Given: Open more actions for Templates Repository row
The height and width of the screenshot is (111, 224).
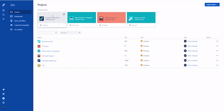Looking at the screenshot, I should (x=217, y=60).
